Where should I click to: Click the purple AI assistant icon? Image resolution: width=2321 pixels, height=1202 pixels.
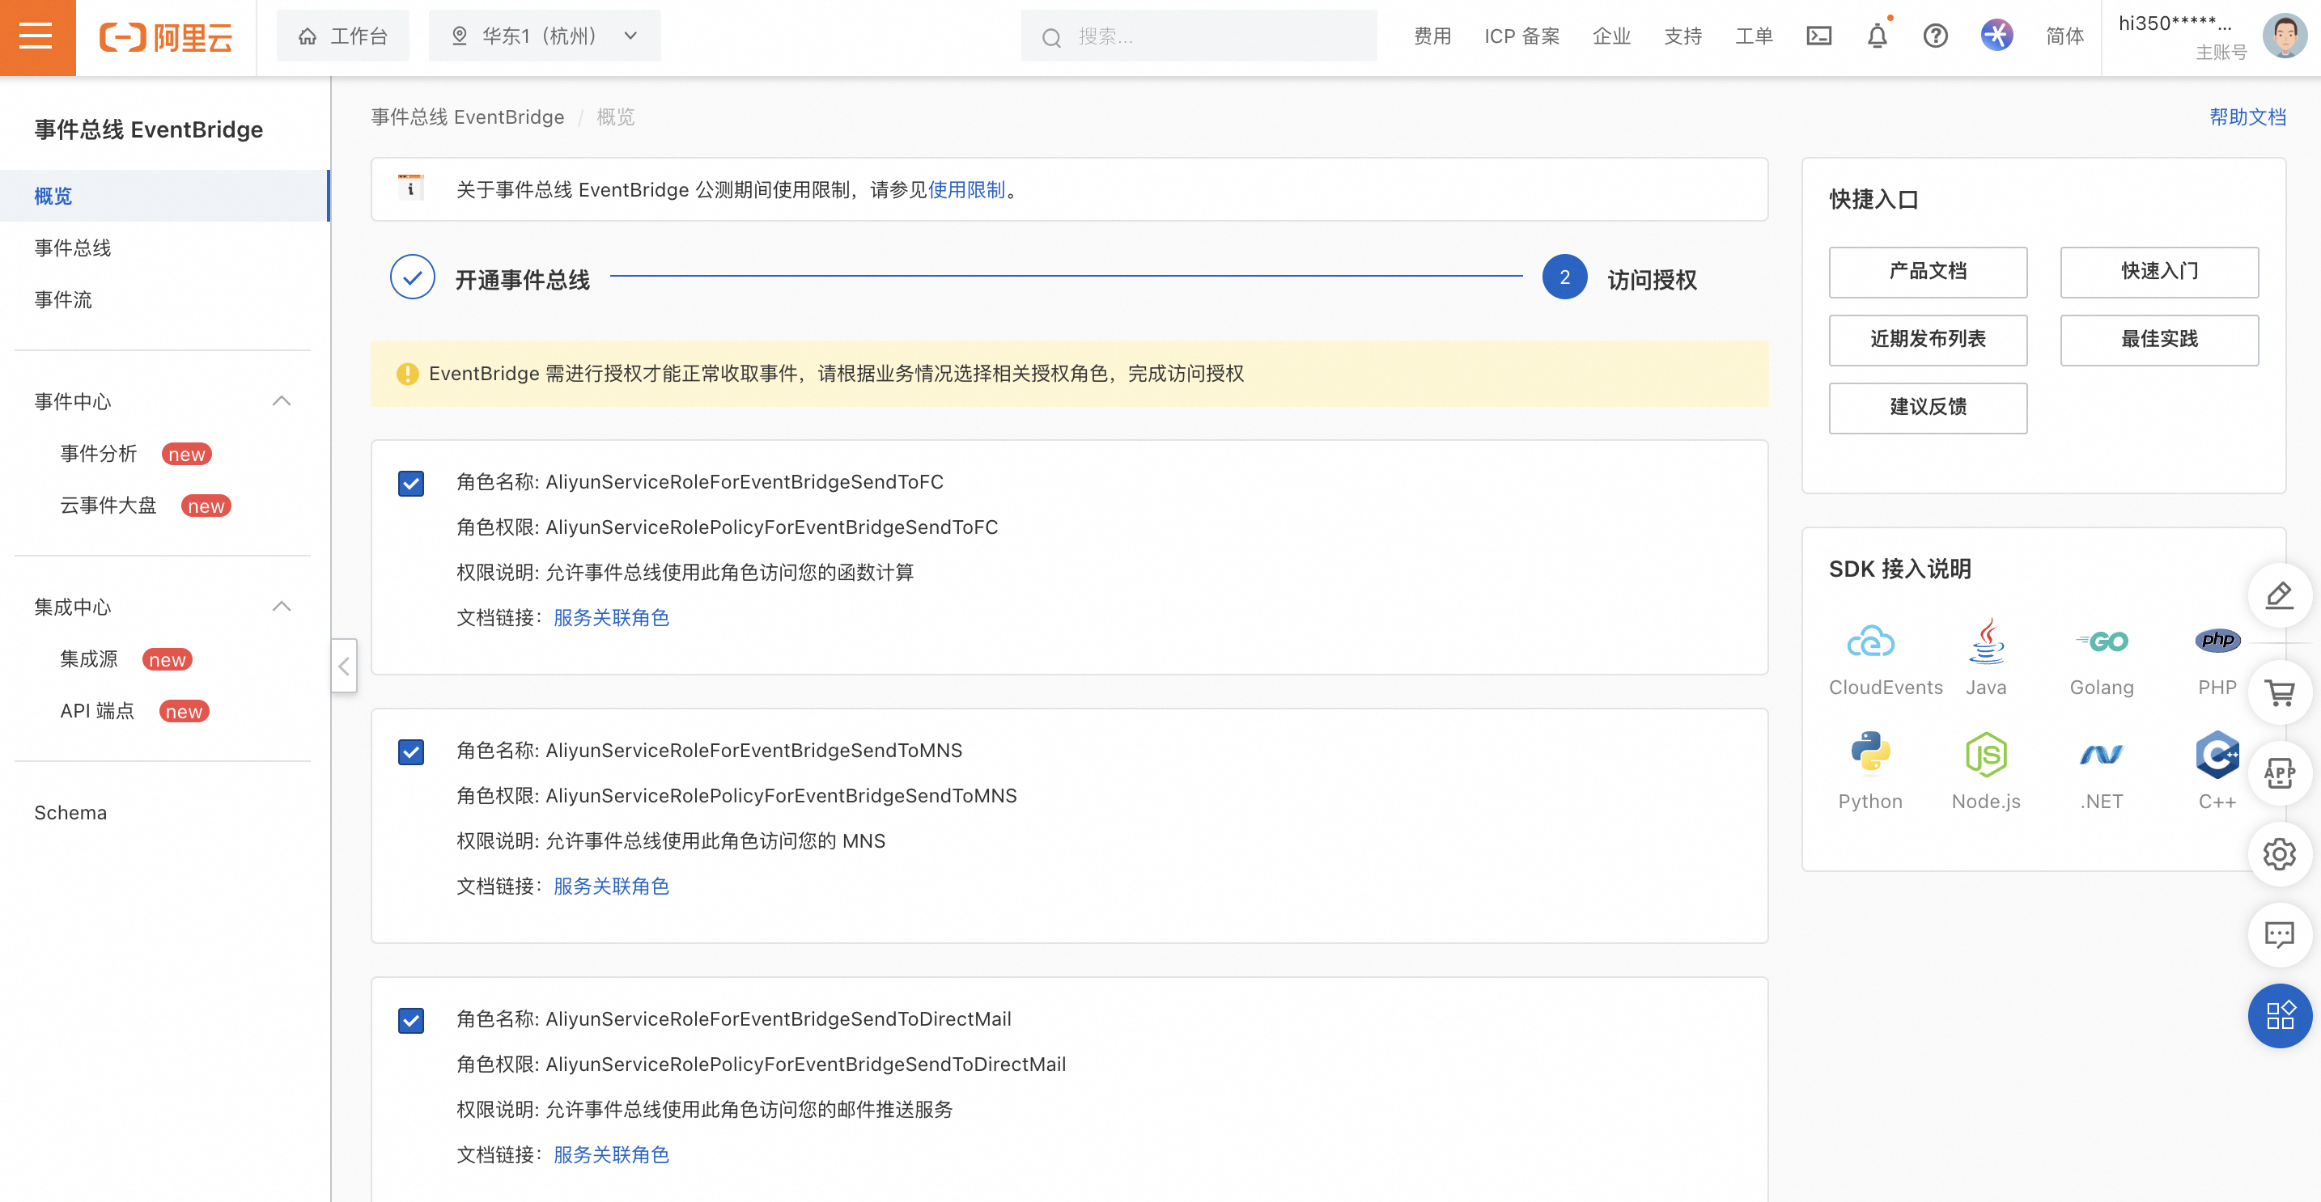(1996, 36)
